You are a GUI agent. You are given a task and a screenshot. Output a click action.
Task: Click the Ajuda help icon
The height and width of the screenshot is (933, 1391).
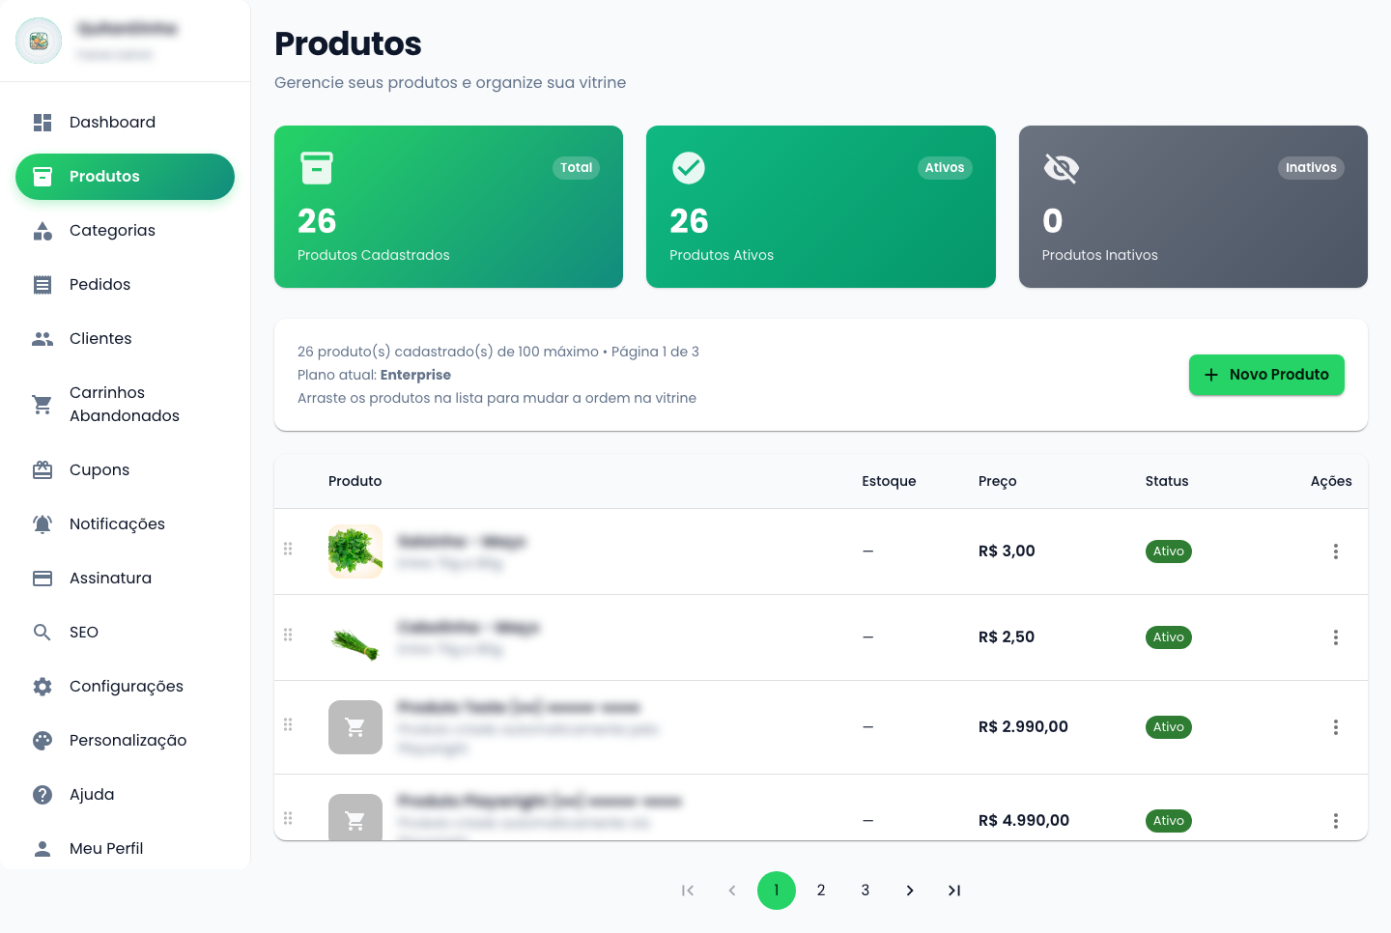43,794
